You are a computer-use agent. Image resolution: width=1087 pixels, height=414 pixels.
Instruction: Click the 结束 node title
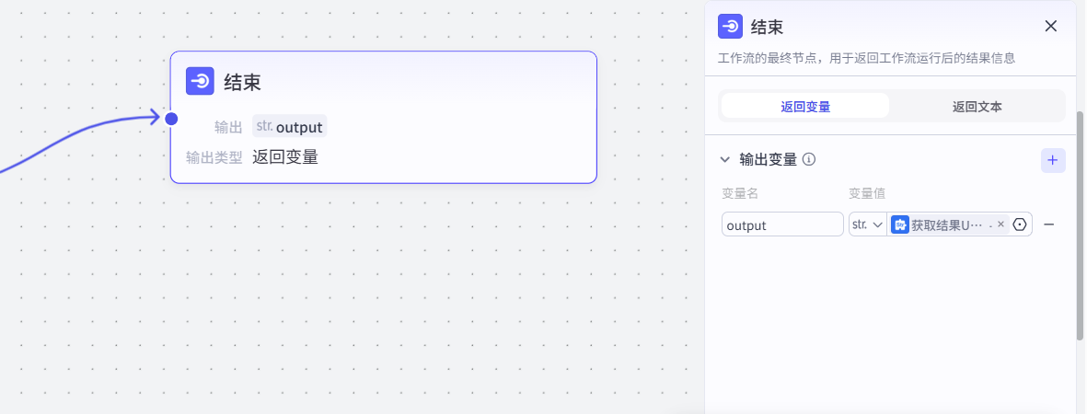[243, 82]
